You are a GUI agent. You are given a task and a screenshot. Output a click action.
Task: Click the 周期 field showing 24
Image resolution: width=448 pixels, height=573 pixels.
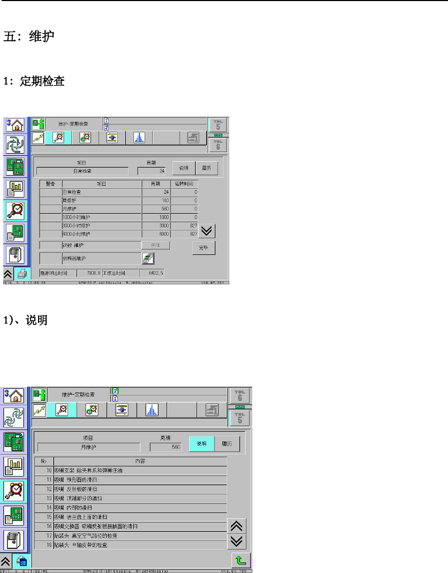152,171
